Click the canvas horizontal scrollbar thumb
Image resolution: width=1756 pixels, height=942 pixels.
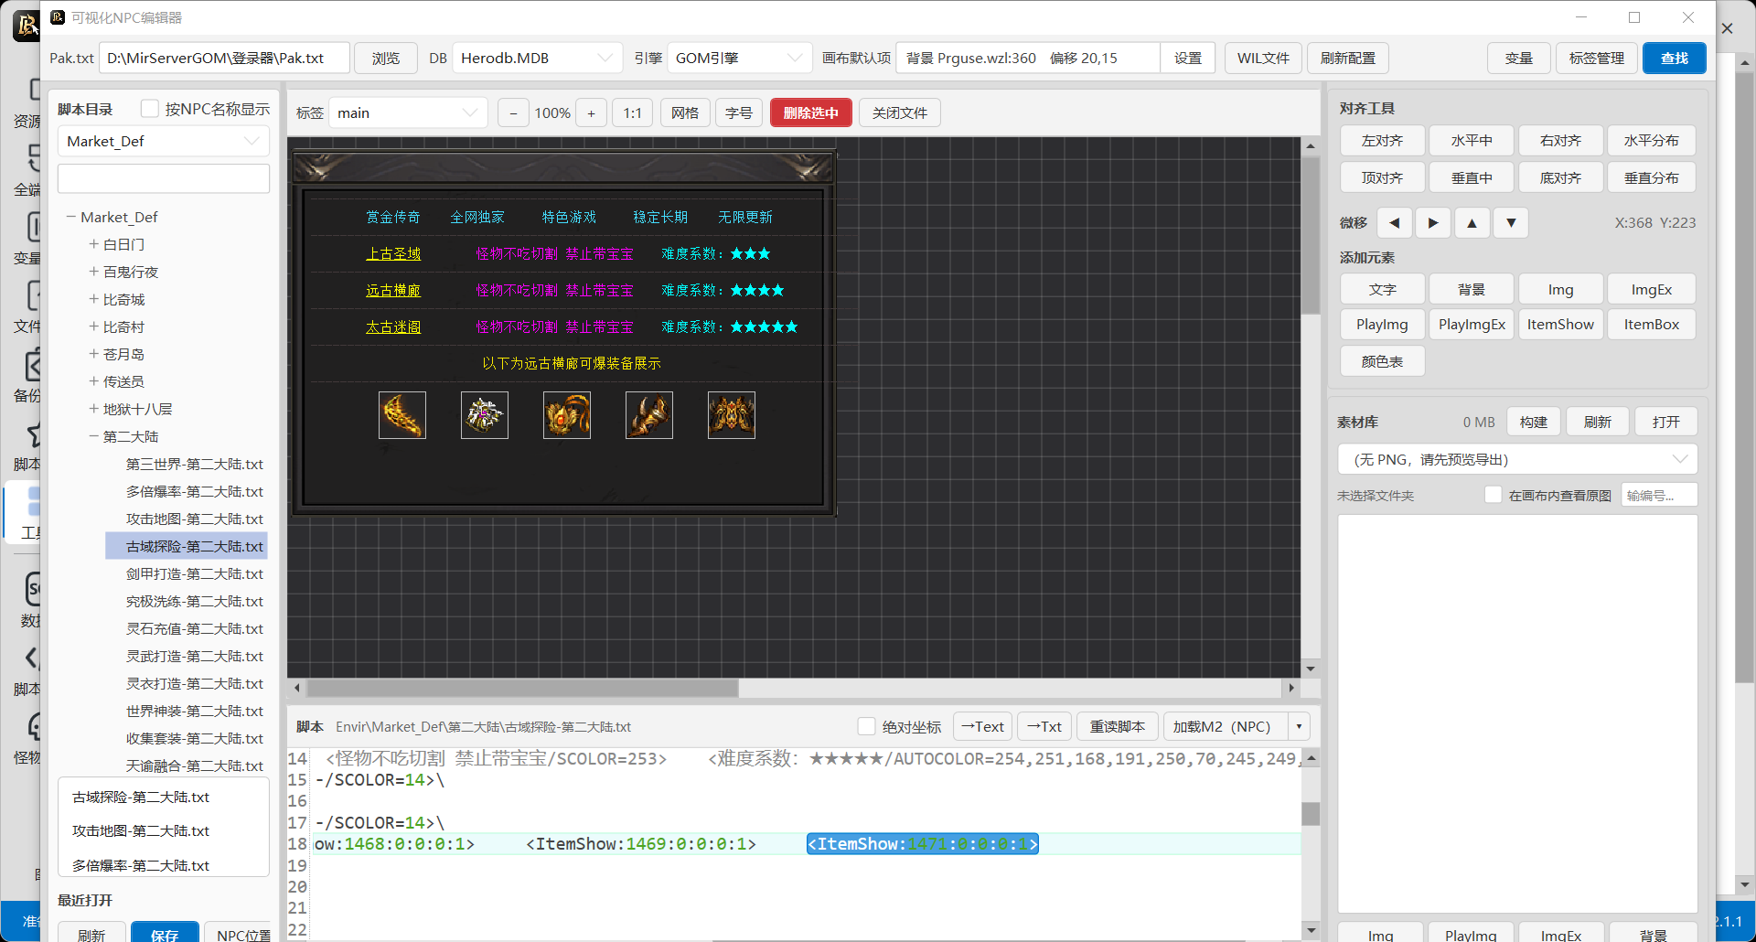click(522, 688)
